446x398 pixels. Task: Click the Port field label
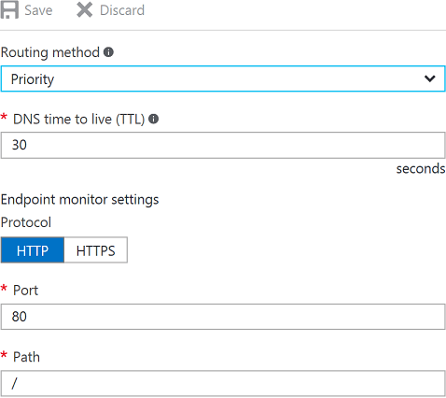coord(25,291)
